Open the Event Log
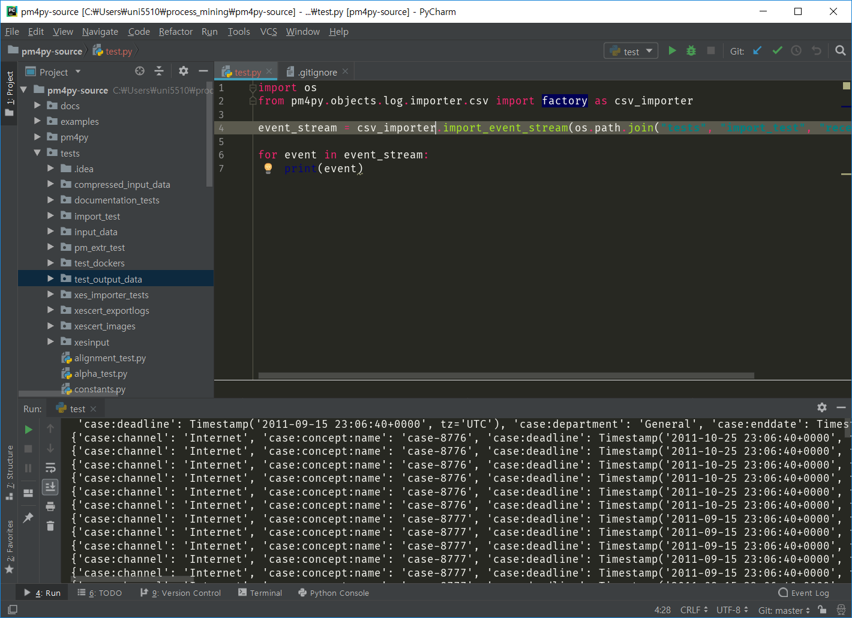Viewport: 852px width, 618px height. pyautogui.click(x=803, y=593)
